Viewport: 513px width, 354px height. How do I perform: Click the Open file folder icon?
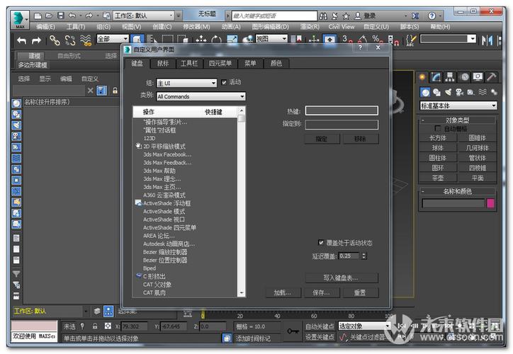(49, 16)
